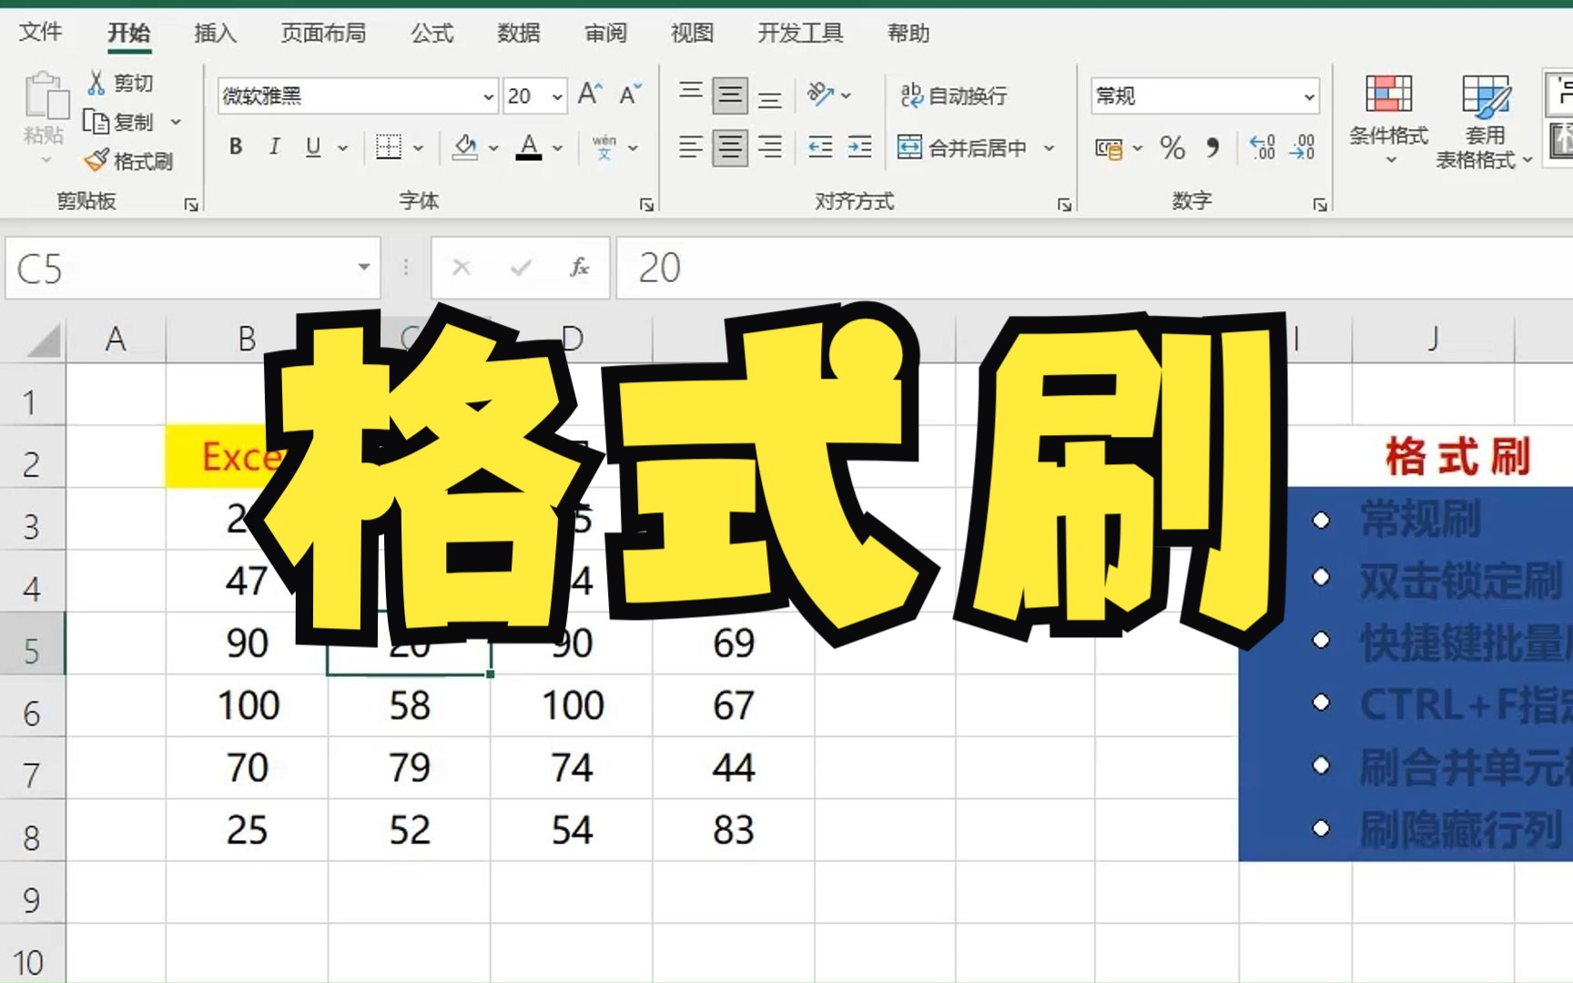Select column J header

pyautogui.click(x=1433, y=339)
